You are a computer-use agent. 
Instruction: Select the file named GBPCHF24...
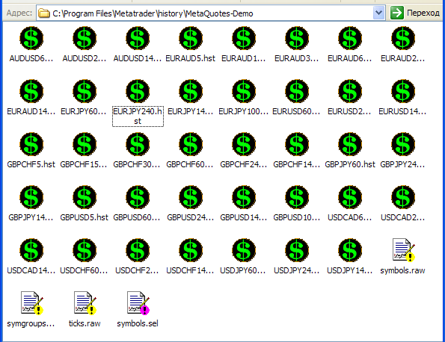(x=244, y=164)
